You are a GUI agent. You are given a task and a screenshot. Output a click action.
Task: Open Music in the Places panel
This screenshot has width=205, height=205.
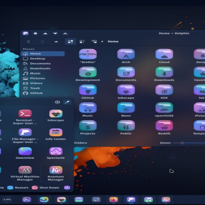pos(43,73)
